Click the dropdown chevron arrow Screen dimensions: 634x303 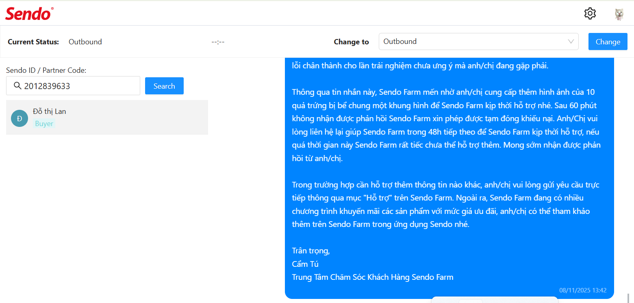571,41
